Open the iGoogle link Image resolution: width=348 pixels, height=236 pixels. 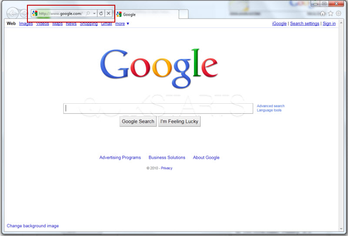pos(279,23)
